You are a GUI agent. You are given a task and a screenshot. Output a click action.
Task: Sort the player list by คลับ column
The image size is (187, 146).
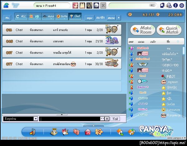tap(153, 42)
